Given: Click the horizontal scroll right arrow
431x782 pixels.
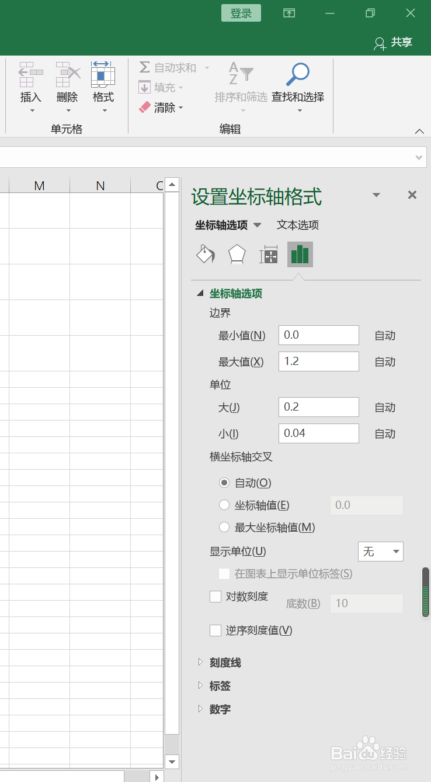Looking at the screenshot, I should pos(157,777).
